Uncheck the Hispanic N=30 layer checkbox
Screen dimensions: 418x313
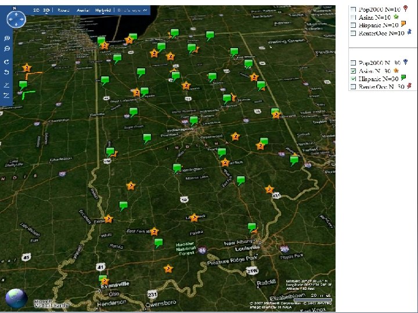353,79
